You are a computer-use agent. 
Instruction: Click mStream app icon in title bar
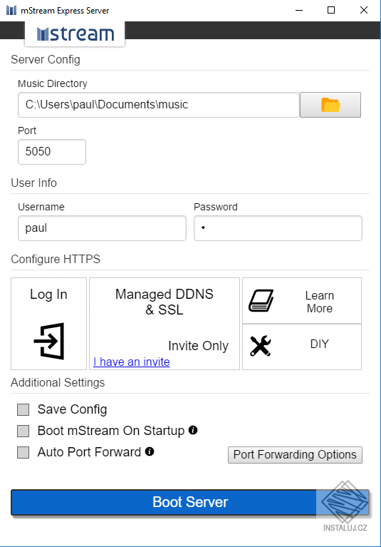pyautogui.click(x=11, y=10)
